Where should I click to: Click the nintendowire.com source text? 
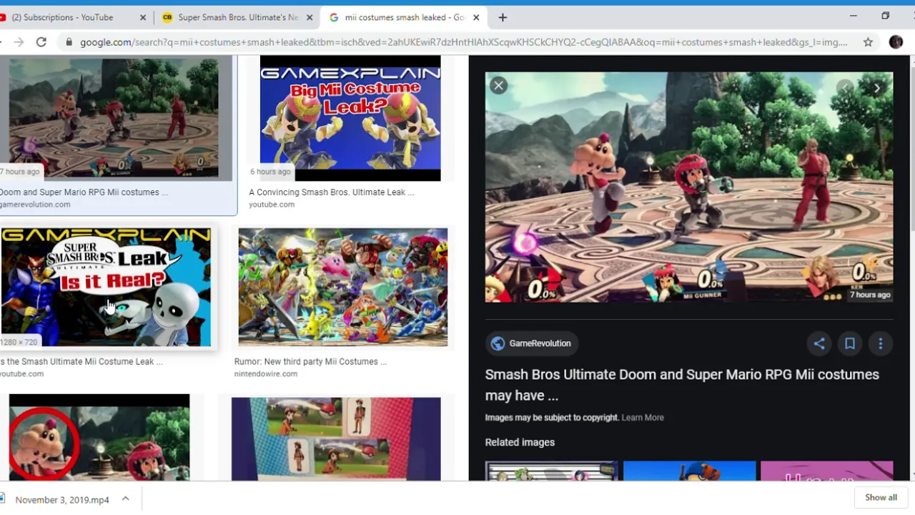point(266,374)
